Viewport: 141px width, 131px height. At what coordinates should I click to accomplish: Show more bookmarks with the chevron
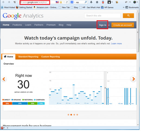[124, 8]
